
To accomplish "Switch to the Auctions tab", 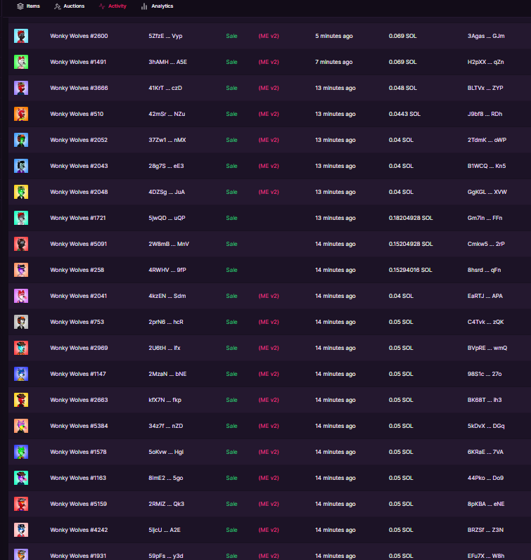I will (70, 6).
